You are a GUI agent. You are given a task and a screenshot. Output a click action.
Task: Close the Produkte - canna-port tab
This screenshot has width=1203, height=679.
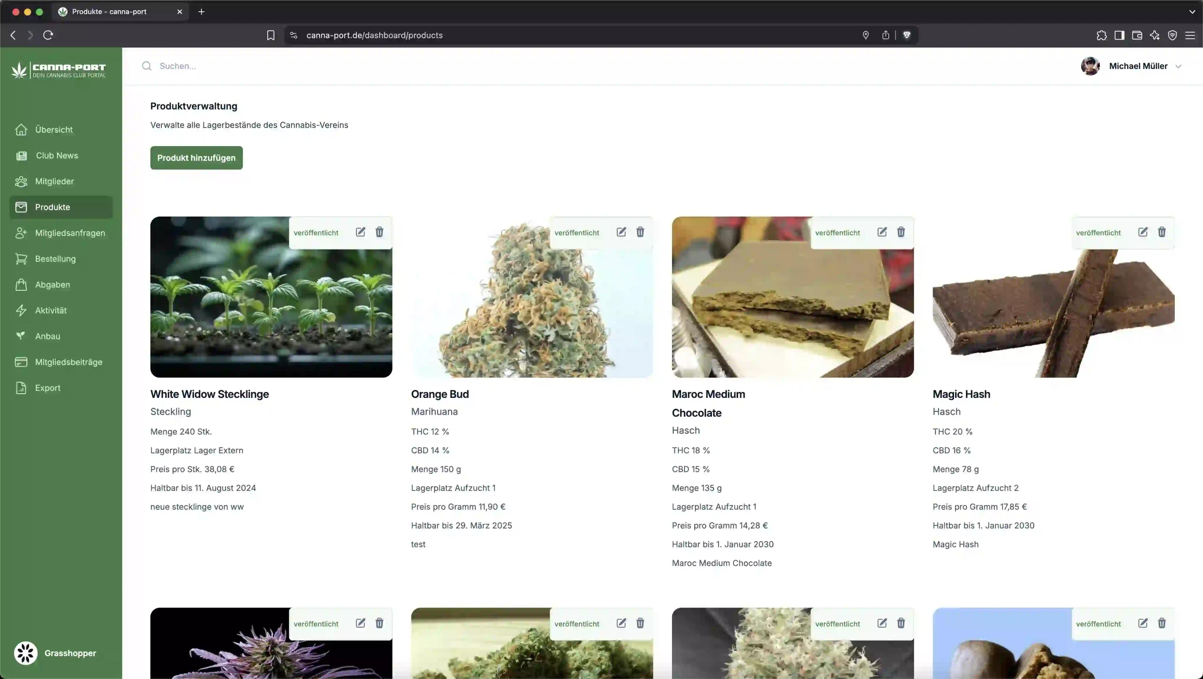(180, 12)
